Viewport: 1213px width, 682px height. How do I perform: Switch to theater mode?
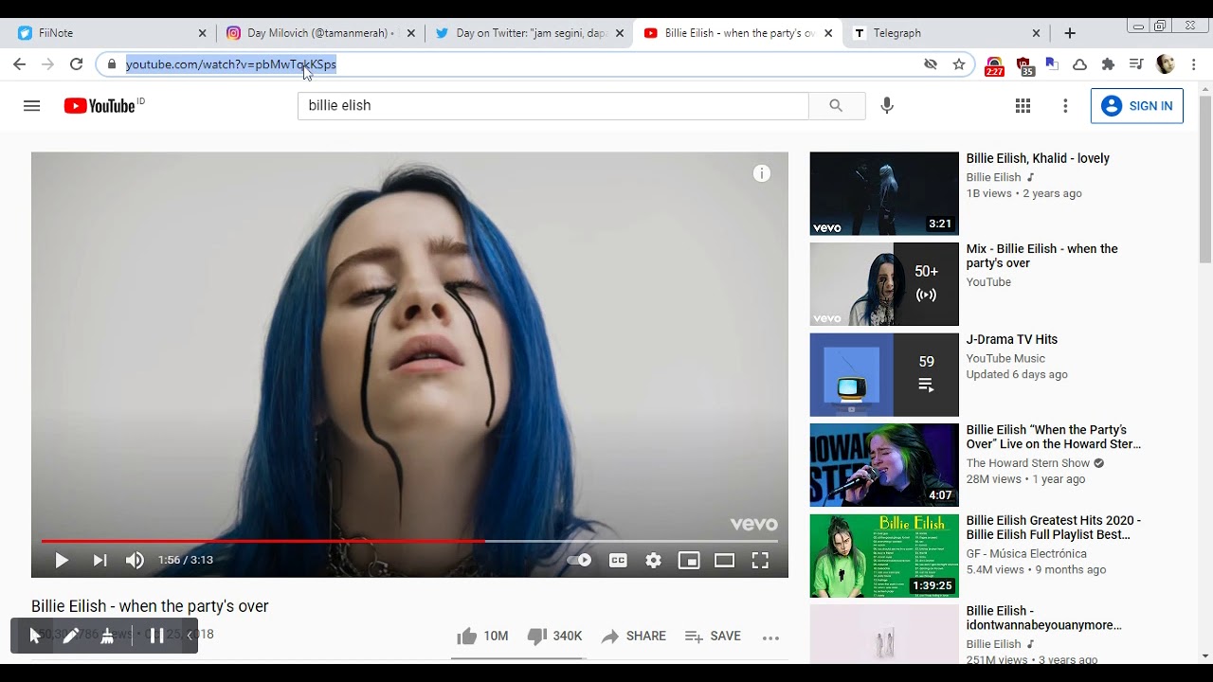[724, 560]
